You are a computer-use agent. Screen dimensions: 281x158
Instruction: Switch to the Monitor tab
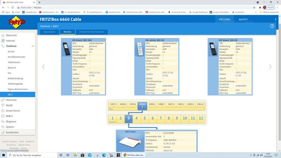pos(67,32)
